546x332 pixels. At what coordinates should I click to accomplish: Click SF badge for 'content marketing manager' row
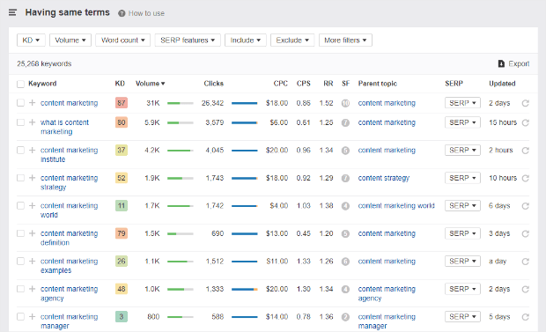click(x=345, y=317)
